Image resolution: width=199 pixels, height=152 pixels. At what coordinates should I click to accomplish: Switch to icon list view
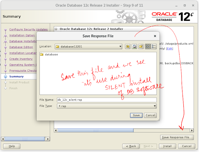(x=148, y=47)
